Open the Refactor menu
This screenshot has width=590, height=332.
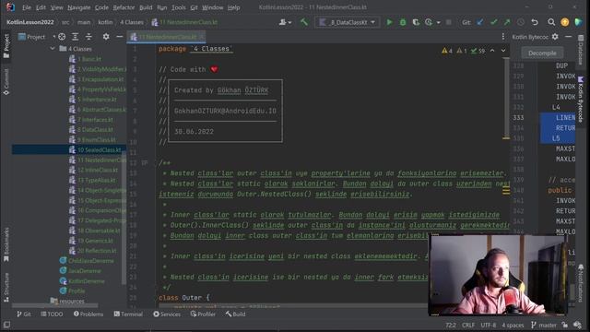(x=124, y=7)
